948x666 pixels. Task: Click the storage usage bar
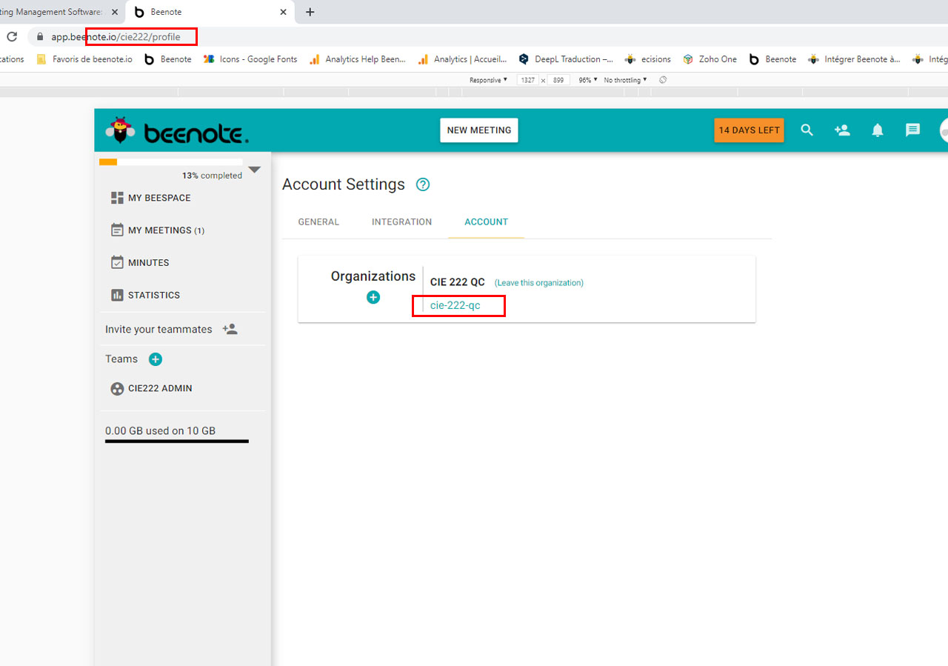tap(176, 442)
